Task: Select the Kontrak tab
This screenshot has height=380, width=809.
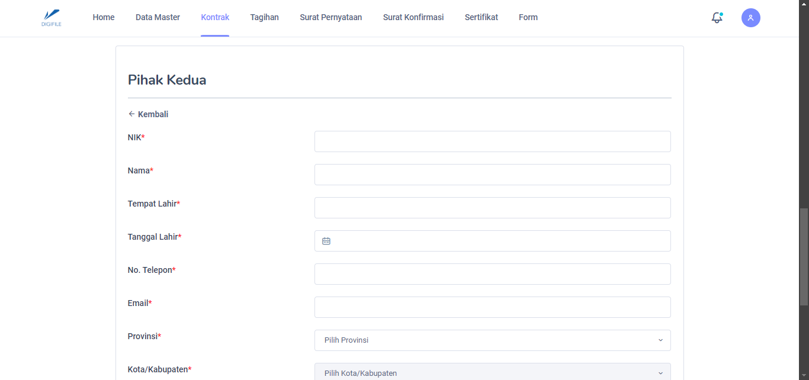Action: click(215, 17)
